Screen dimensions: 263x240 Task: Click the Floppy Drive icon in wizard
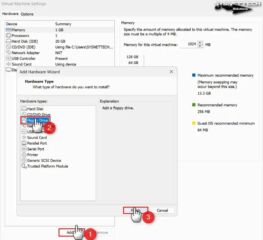pyautogui.click(x=24, y=120)
